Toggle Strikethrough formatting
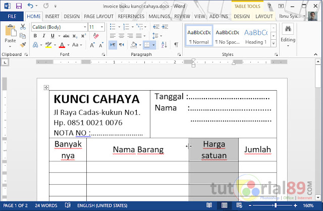This screenshot has height=211, width=323. [66, 36]
